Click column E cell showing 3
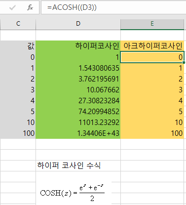Screen dimensions: 186x205 (152, 90)
